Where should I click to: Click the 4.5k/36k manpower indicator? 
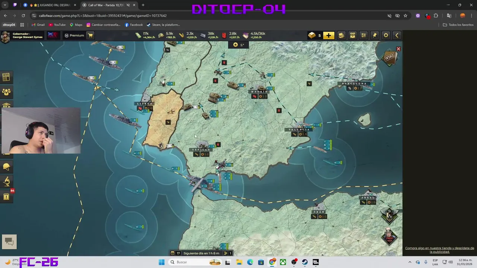click(x=254, y=35)
